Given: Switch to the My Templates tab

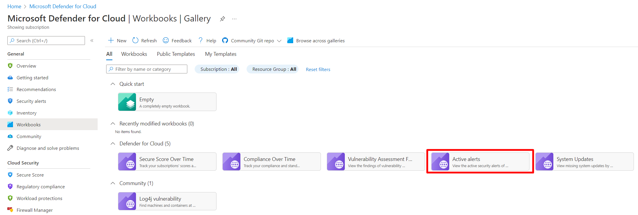Looking at the screenshot, I should (x=221, y=54).
